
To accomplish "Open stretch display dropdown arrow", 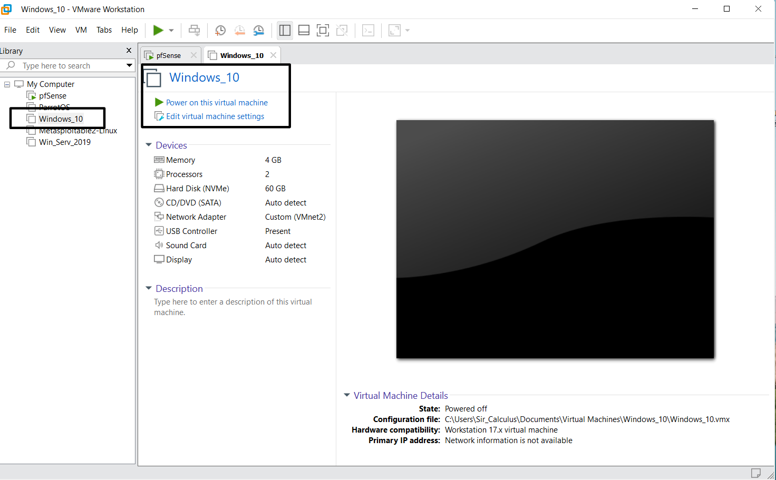I will point(408,31).
